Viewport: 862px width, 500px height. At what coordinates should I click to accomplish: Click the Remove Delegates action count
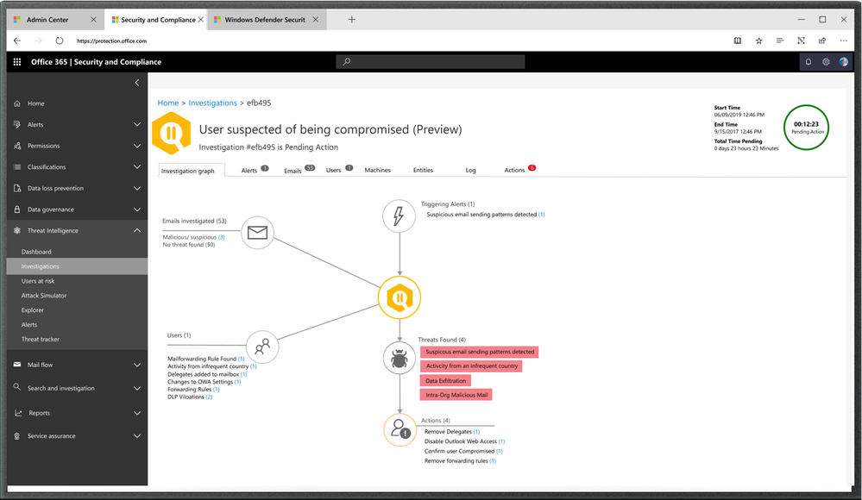click(x=476, y=432)
